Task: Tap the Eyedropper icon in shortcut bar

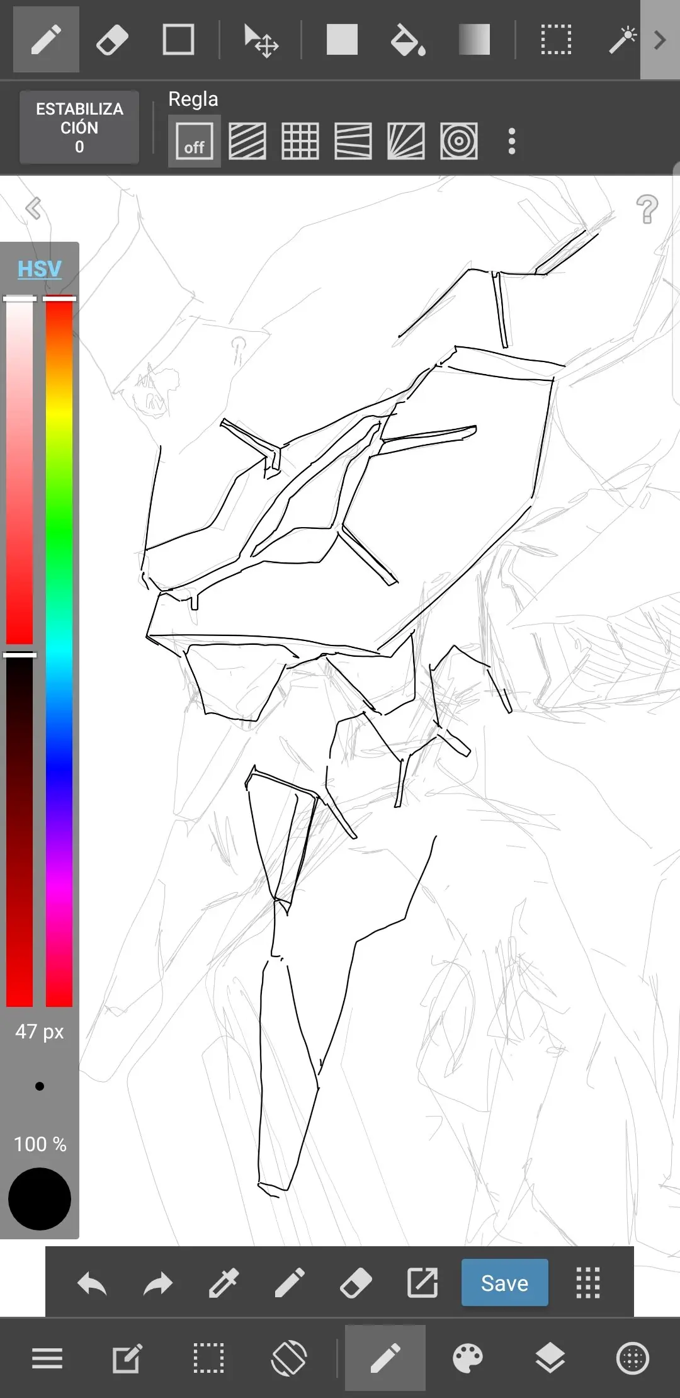Action: (x=224, y=1283)
